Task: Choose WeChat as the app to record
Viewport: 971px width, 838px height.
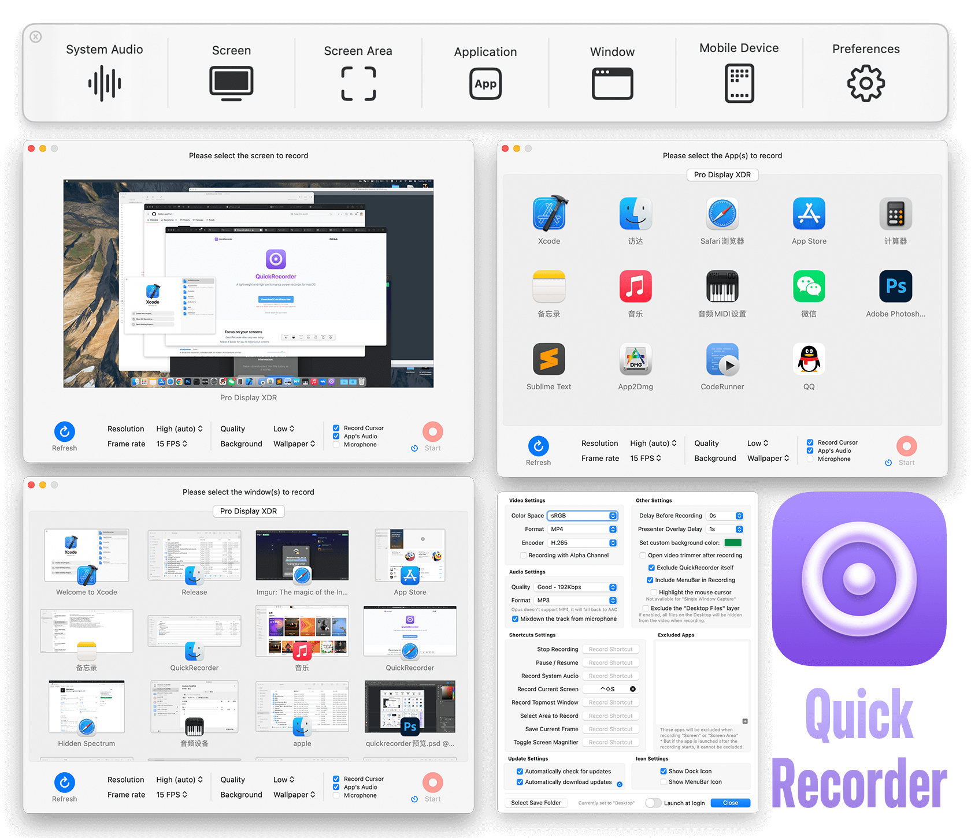Action: (809, 286)
